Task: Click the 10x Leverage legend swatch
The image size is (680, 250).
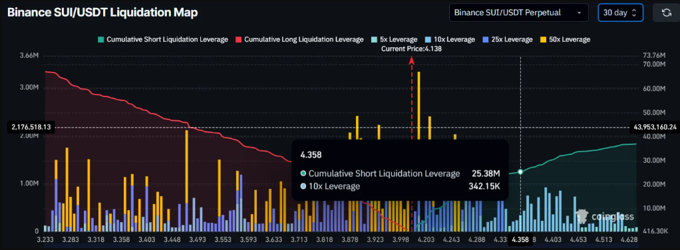Action: (x=428, y=39)
